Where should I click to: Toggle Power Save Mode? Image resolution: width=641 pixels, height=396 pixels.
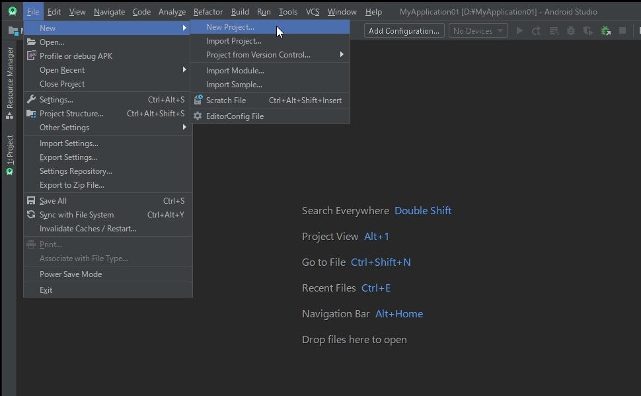click(x=71, y=274)
